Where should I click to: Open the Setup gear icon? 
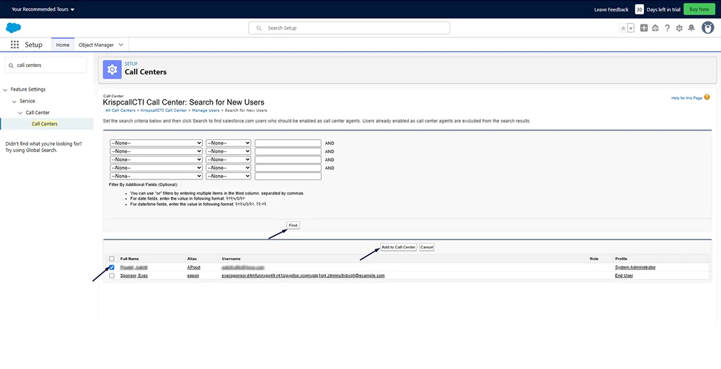pyautogui.click(x=679, y=28)
